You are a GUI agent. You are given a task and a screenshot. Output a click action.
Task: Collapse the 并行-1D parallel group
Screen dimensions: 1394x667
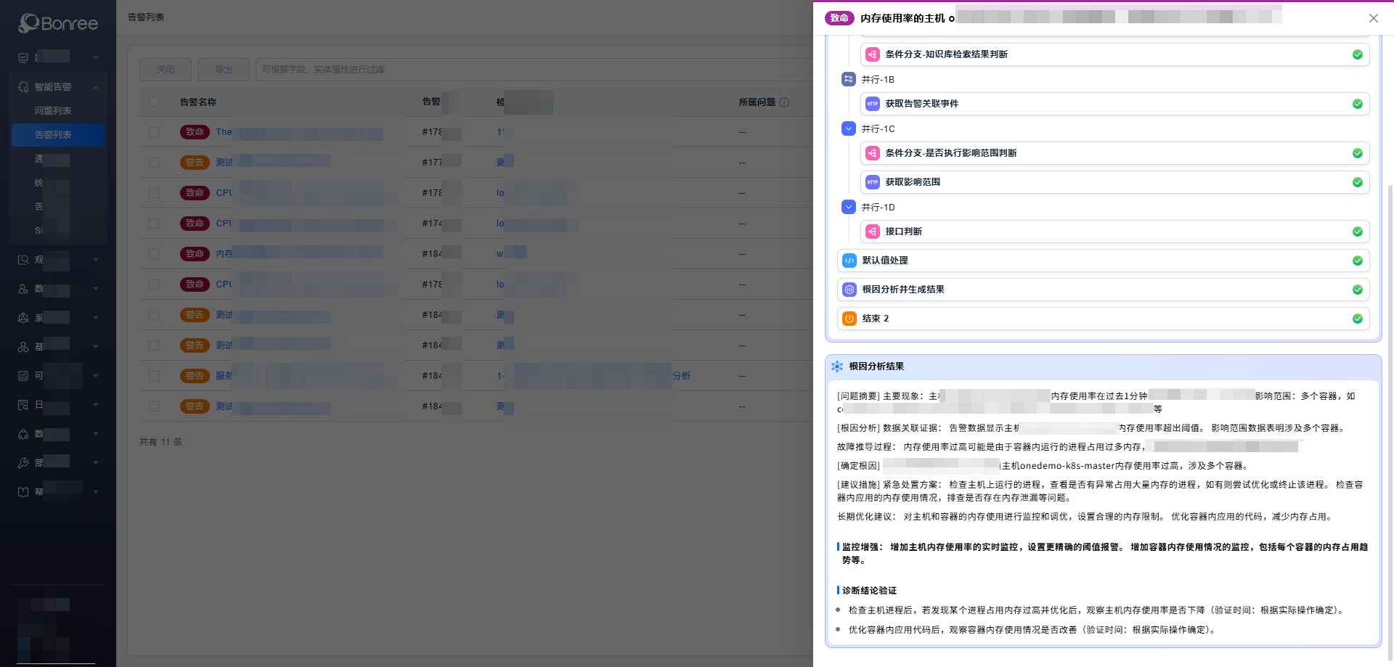point(848,207)
